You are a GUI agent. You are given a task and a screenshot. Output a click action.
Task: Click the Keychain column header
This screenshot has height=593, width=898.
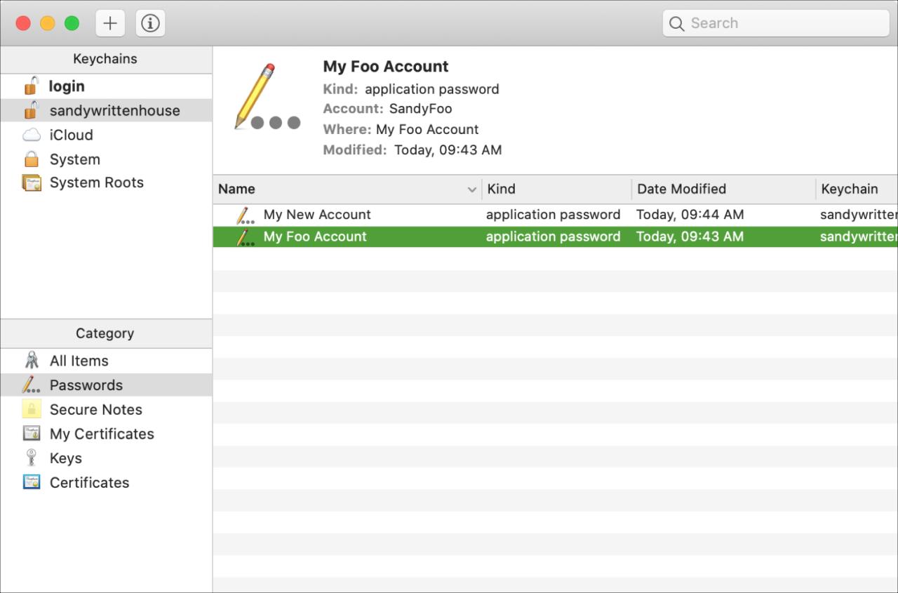click(x=849, y=189)
